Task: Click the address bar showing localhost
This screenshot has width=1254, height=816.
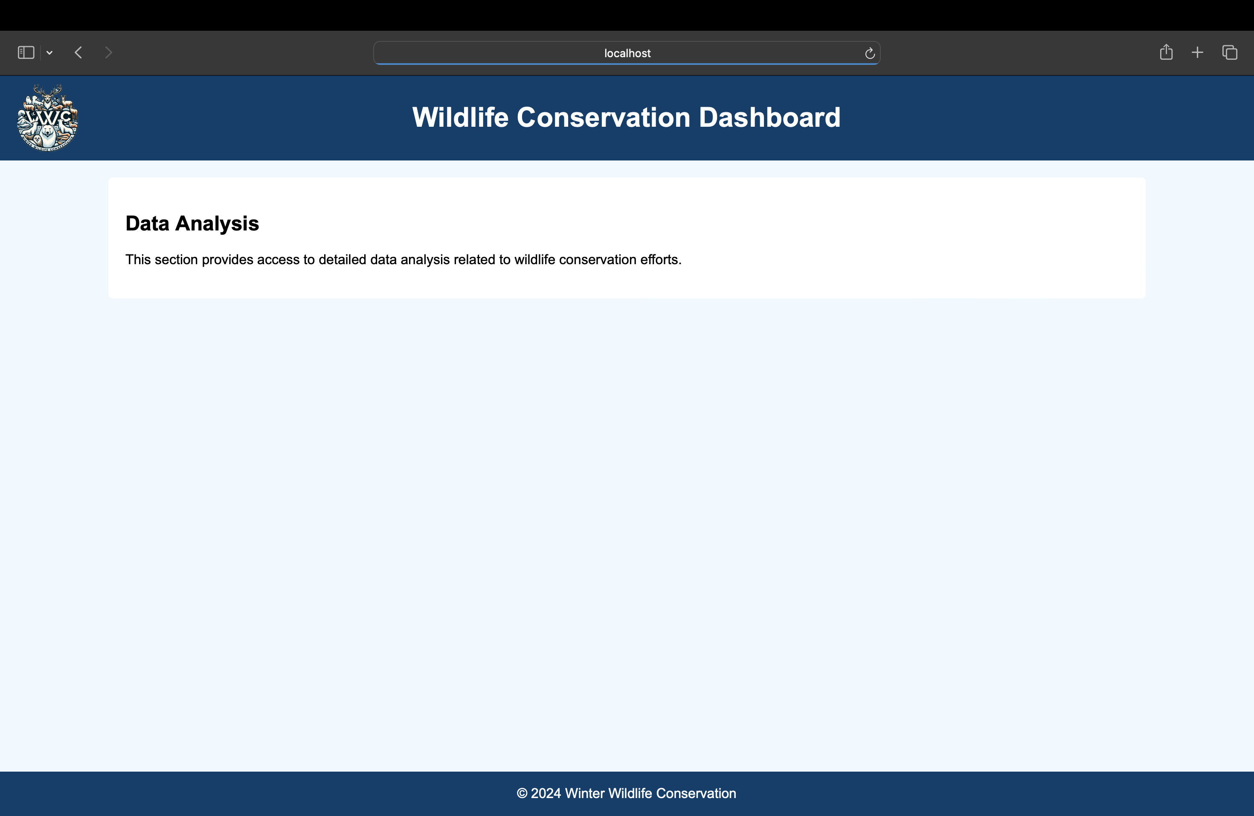Action: click(627, 53)
